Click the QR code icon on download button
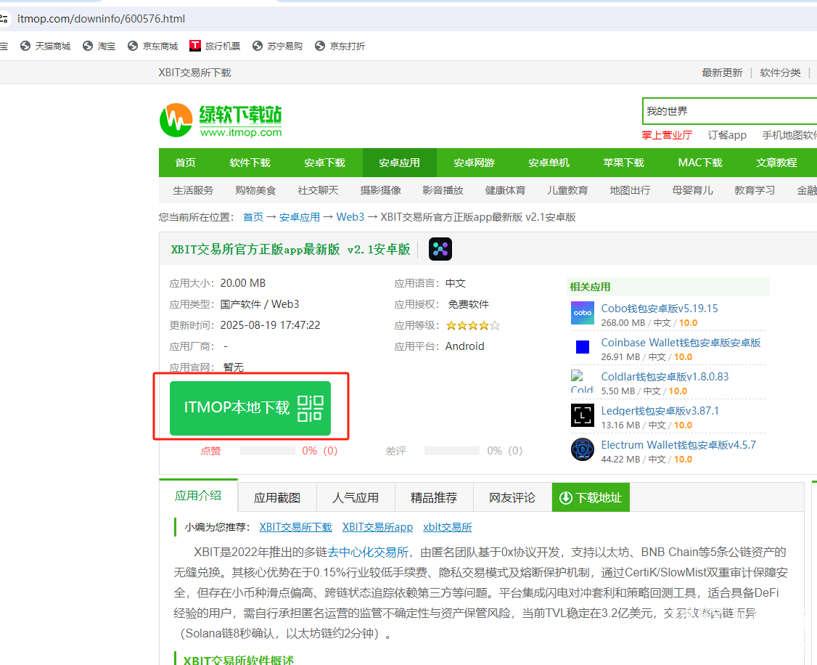Image resolution: width=817 pixels, height=665 pixels. tap(311, 408)
